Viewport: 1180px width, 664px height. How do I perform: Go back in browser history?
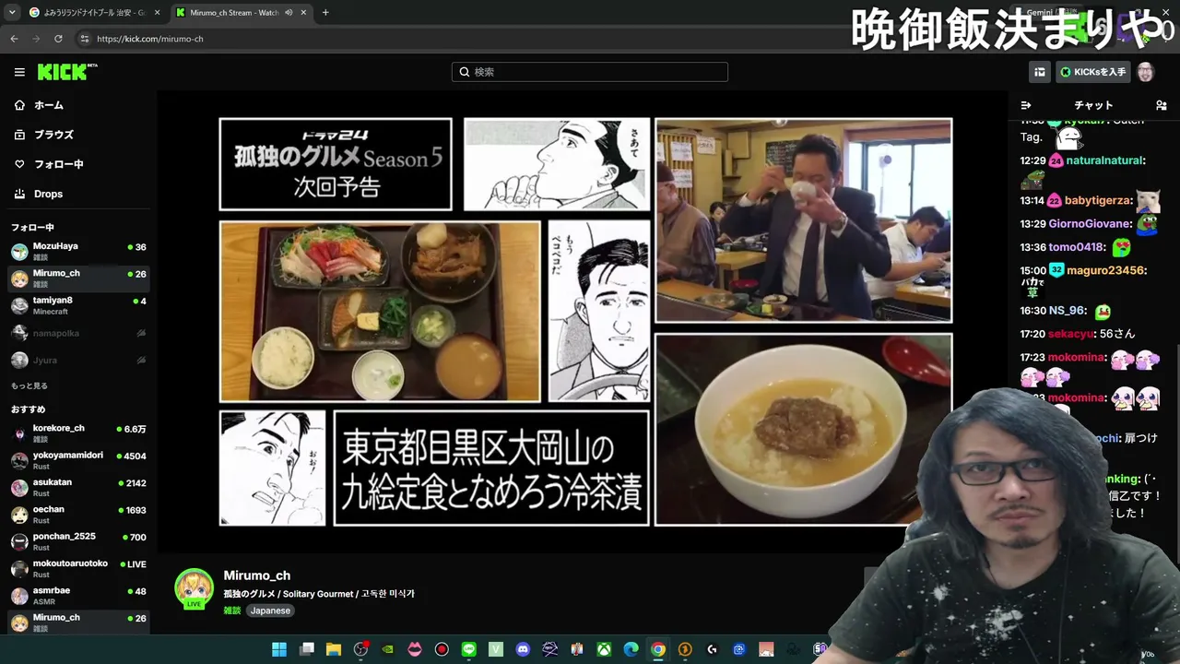(14, 39)
